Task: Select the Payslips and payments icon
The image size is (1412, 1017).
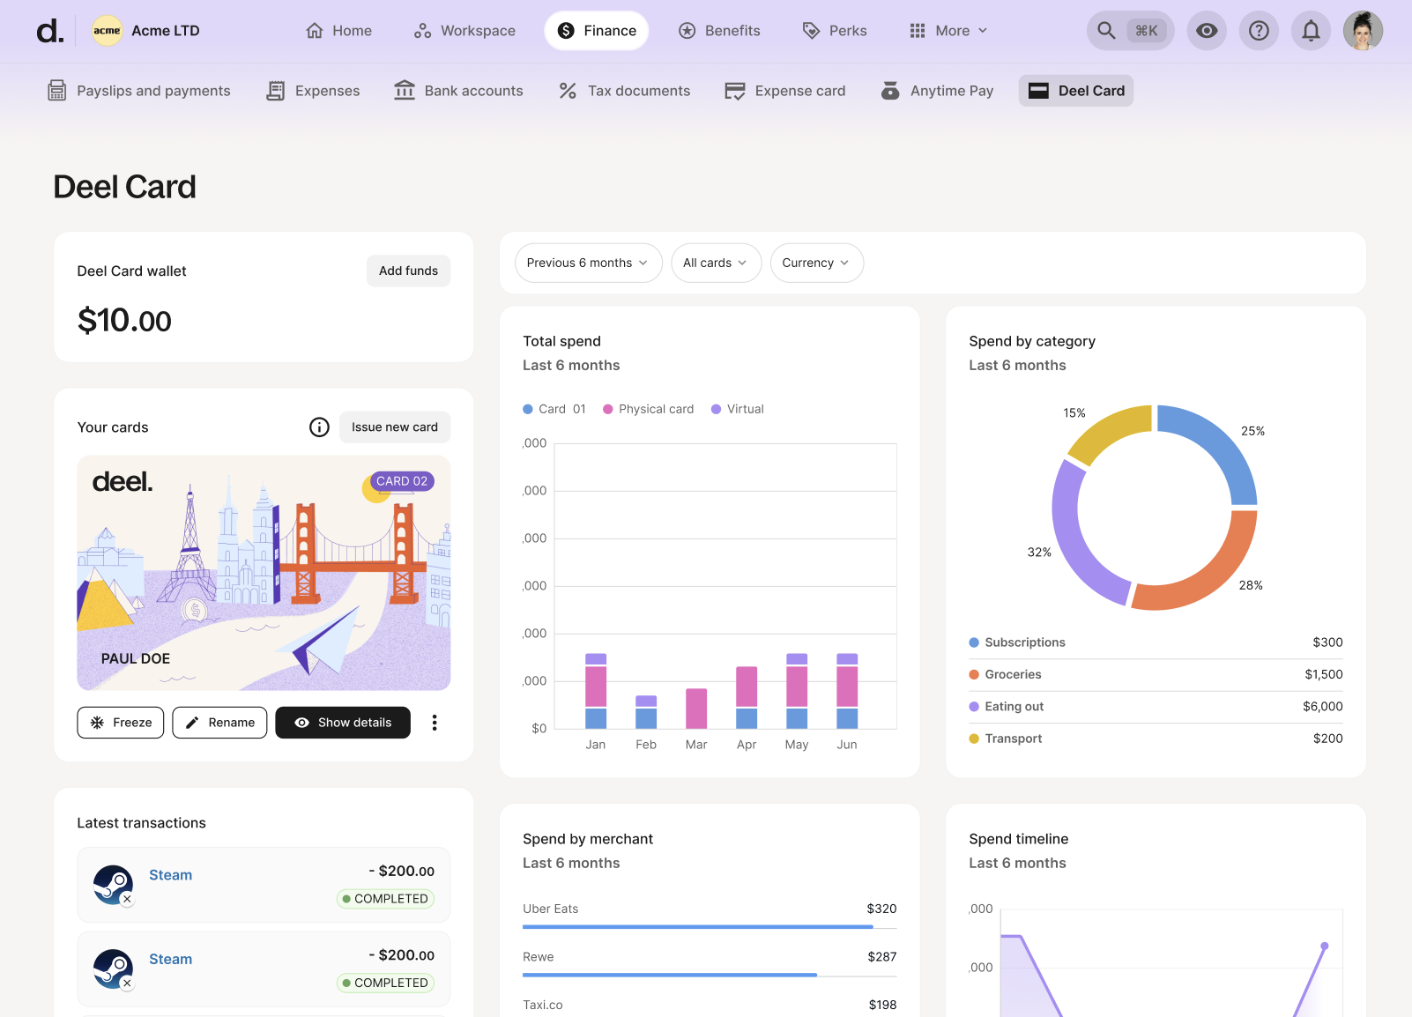Action: pos(56,90)
